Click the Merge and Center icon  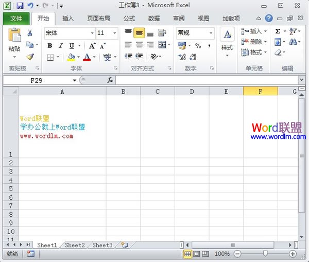point(162,45)
